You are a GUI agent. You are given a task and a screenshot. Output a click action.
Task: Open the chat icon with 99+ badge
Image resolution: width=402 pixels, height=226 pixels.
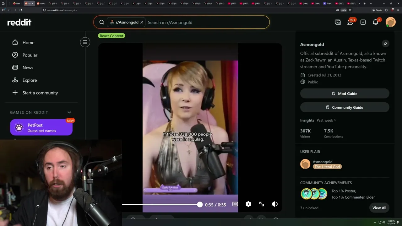click(x=350, y=22)
